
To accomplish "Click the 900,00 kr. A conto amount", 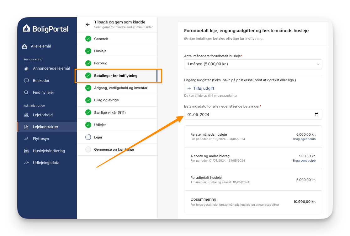I will (x=307, y=156).
